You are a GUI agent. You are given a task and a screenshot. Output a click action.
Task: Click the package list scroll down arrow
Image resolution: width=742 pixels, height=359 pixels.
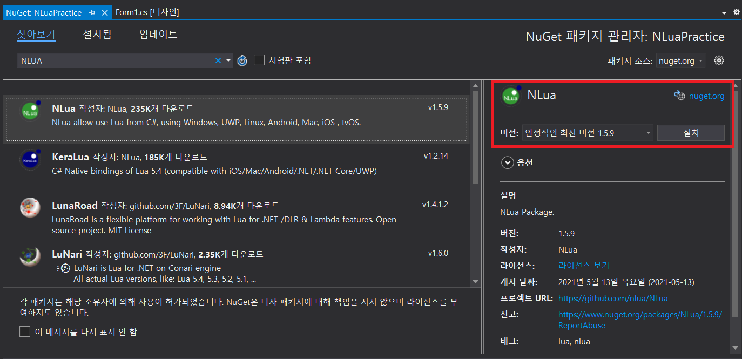coord(475,282)
